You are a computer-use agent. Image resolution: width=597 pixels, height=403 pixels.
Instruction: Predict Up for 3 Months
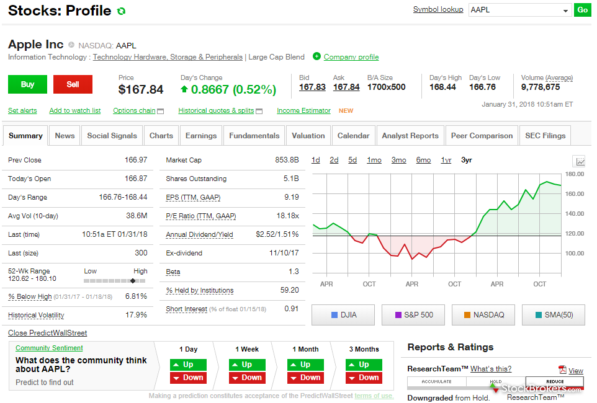click(x=364, y=365)
